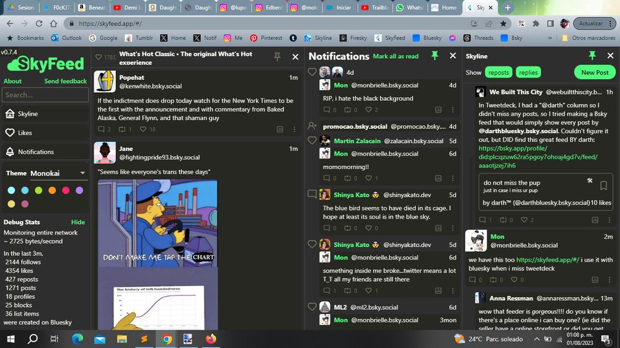Image resolution: width=620 pixels, height=348 pixels.
Task: Open darth's feed bsky.app profile link
Action: coord(538,157)
